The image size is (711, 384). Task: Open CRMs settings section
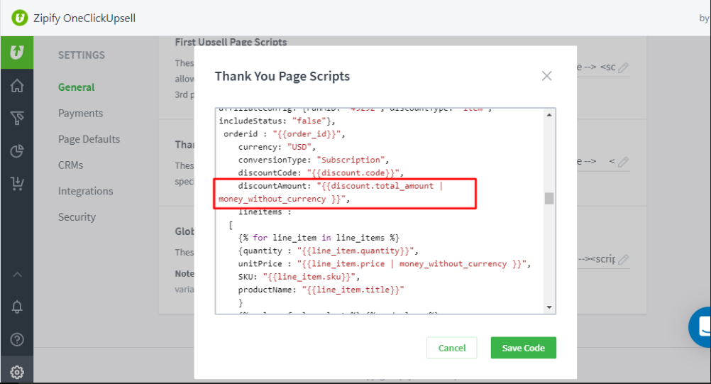tap(70, 165)
